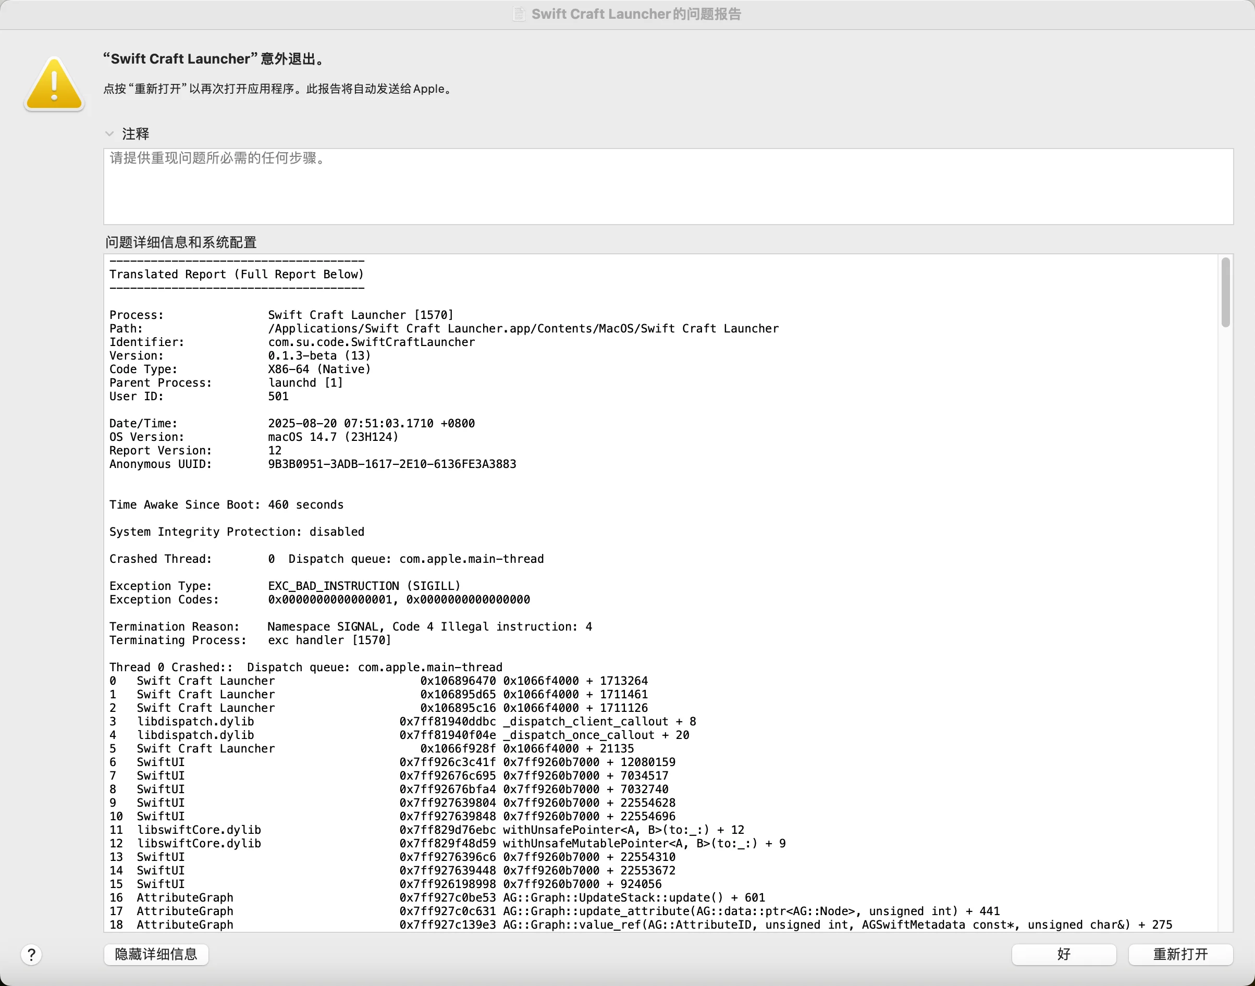The height and width of the screenshot is (986, 1255).
Task: Click the 问题详细信息和系统配置 heading
Action: pyautogui.click(x=181, y=242)
